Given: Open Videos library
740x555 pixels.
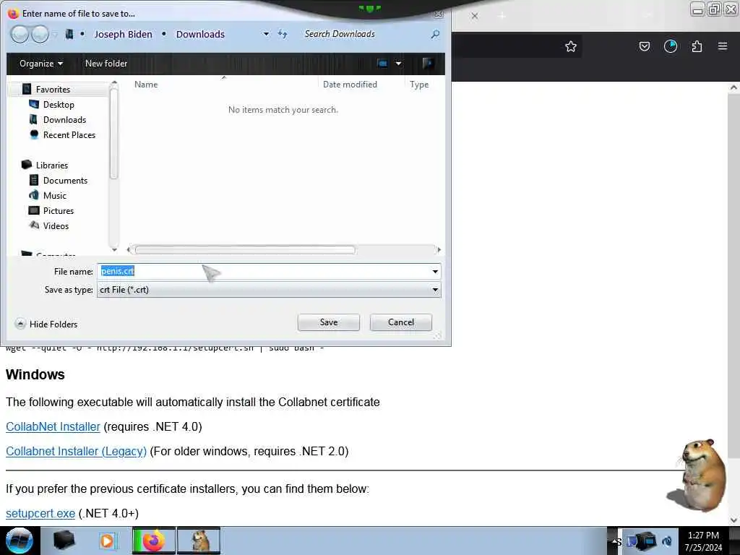Looking at the screenshot, I should [56, 225].
